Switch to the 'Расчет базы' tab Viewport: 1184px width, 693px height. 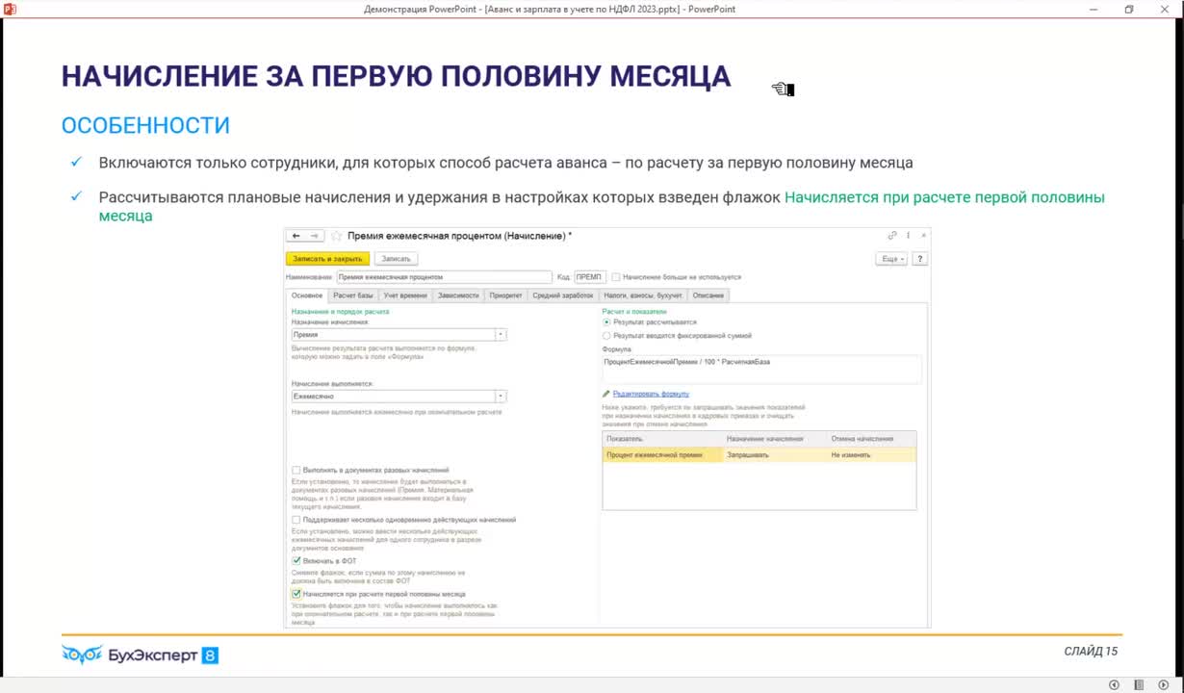(352, 295)
